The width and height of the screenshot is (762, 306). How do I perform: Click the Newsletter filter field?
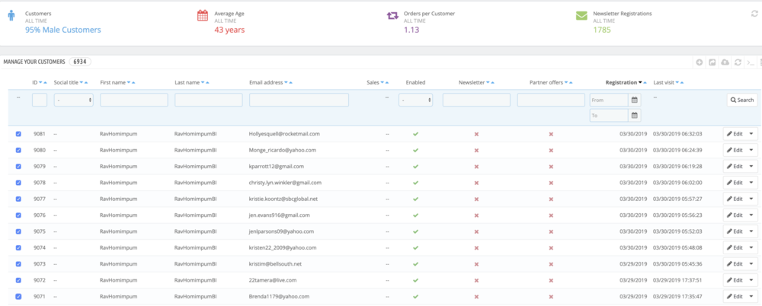(476, 100)
